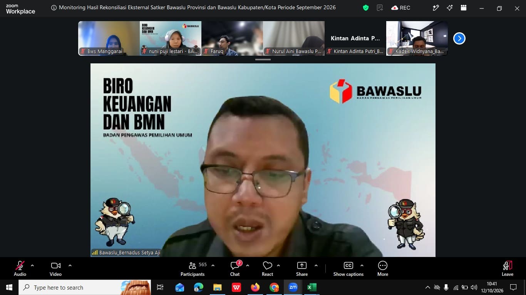The image size is (526, 295).
Task: Expand the caret next to React
Action: pos(278,265)
